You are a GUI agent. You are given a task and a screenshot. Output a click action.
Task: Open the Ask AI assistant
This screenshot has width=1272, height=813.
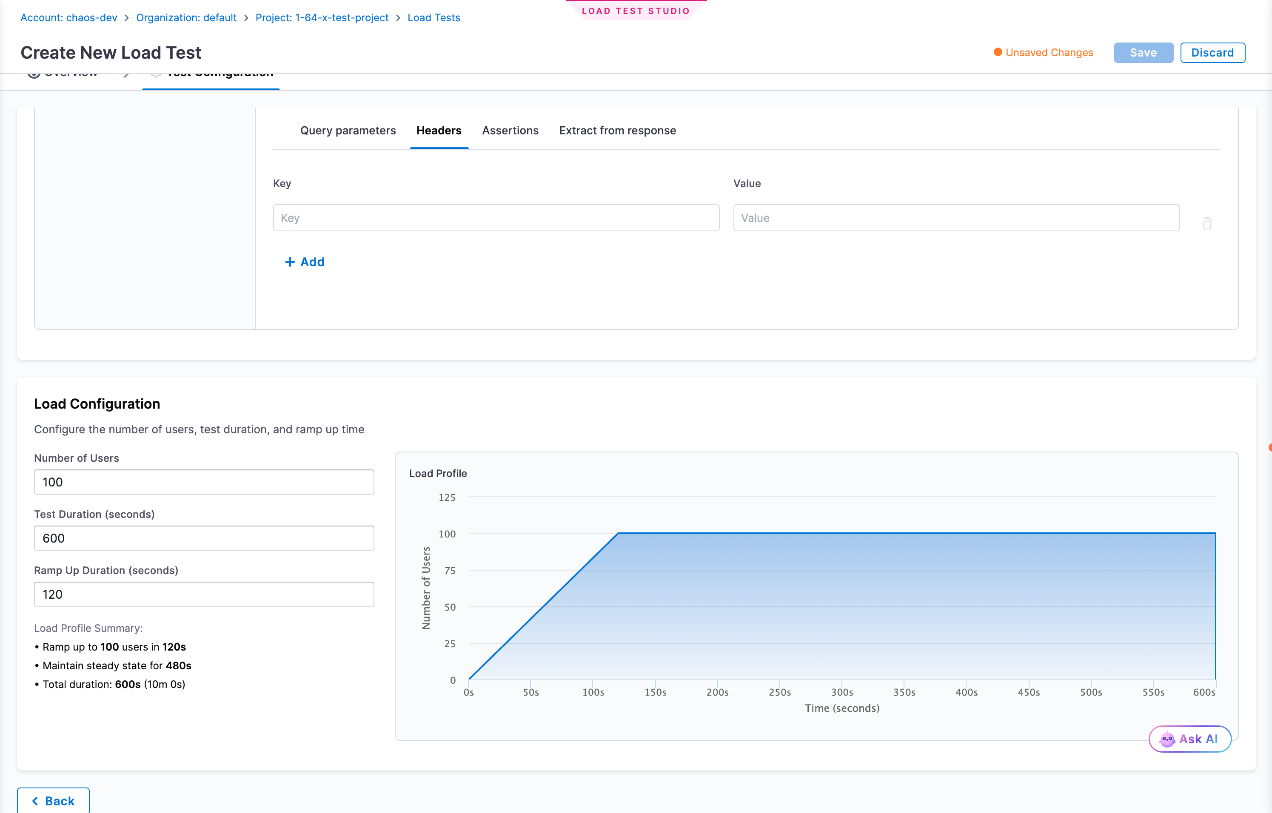1189,739
